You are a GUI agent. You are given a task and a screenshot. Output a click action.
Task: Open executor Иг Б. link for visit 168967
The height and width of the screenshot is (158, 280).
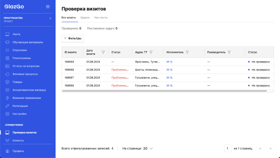170,78
